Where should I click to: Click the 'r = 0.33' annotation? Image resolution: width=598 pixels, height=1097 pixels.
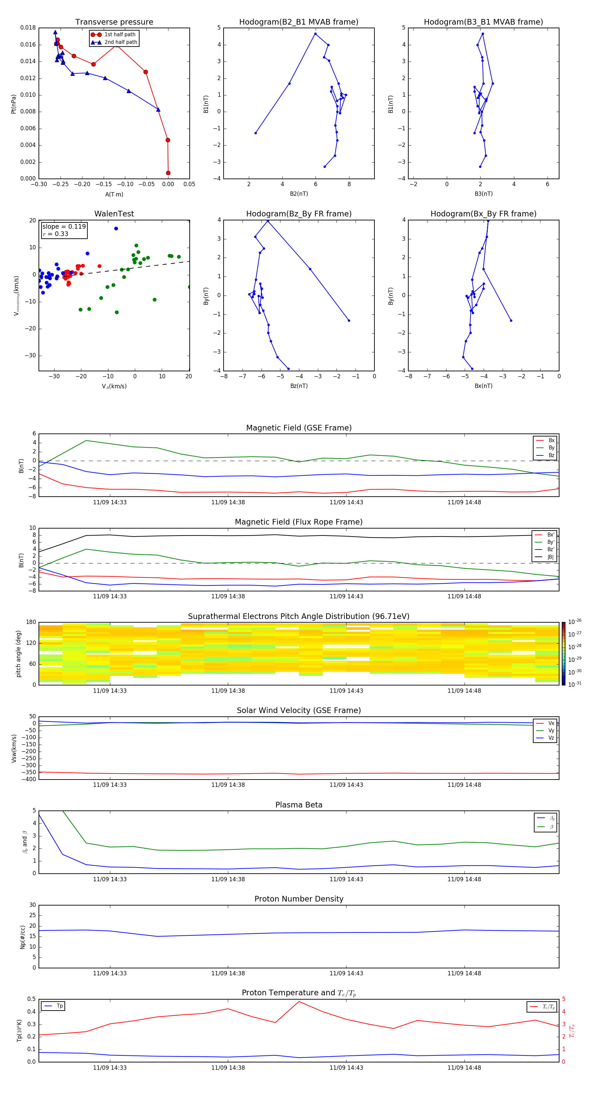55,234
